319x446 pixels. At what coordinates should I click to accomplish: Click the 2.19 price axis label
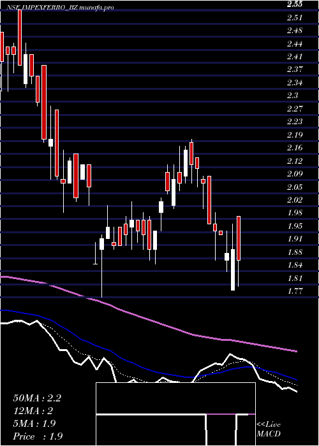click(295, 134)
